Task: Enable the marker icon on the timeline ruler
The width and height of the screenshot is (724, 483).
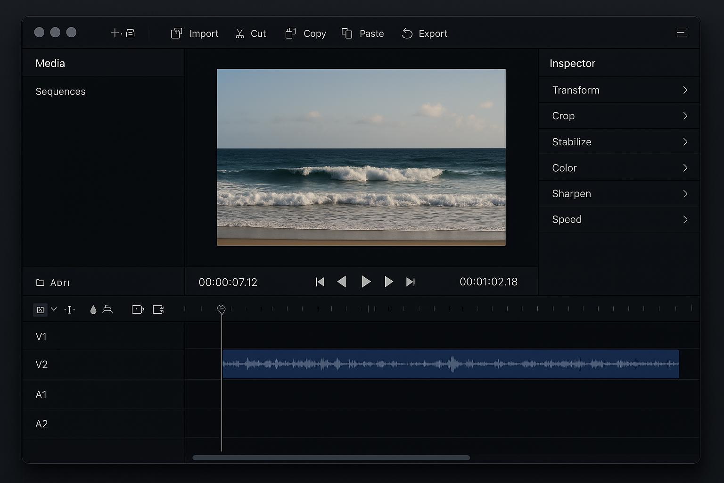Action: click(x=221, y=309)
